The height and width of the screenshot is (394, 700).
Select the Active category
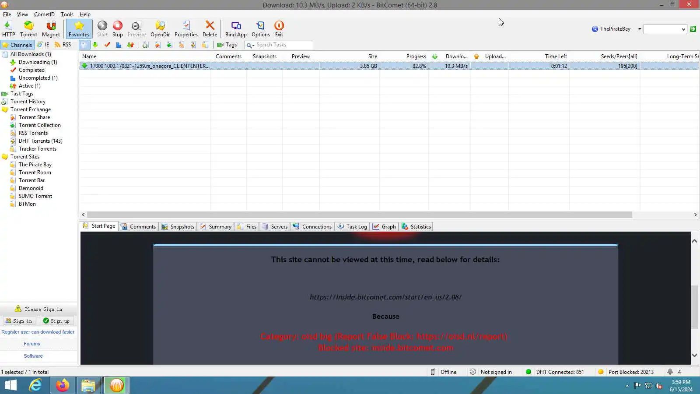point(29,86)
